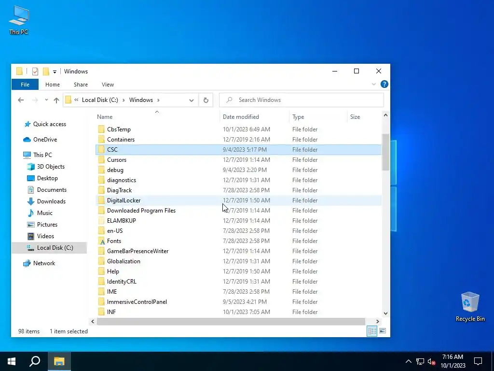
Task: Select the INF folder
Action: pos(238,312)
